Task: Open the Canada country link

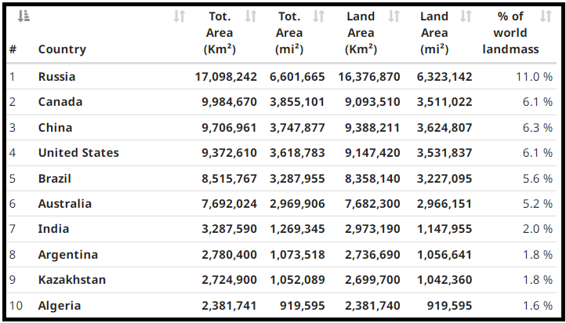Action: (60, 102)
